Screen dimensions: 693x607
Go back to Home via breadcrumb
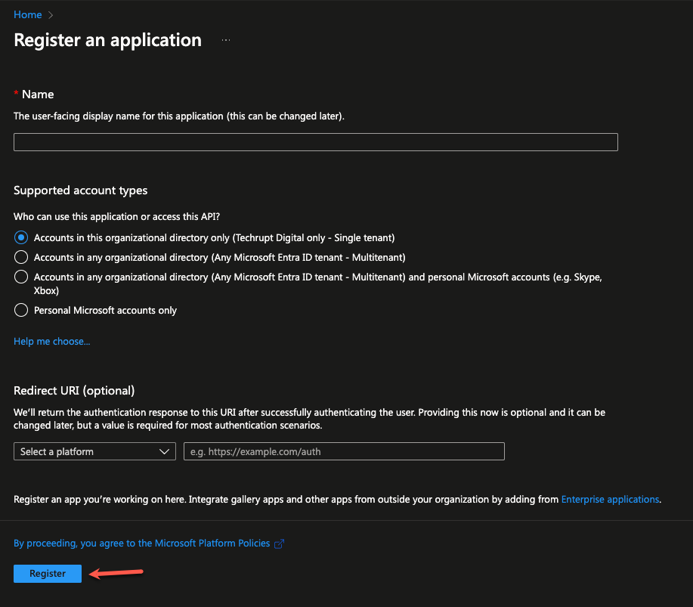pos(27,15)
